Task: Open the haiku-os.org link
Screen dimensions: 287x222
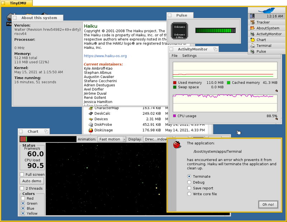Action: click(x=105, y=56)
